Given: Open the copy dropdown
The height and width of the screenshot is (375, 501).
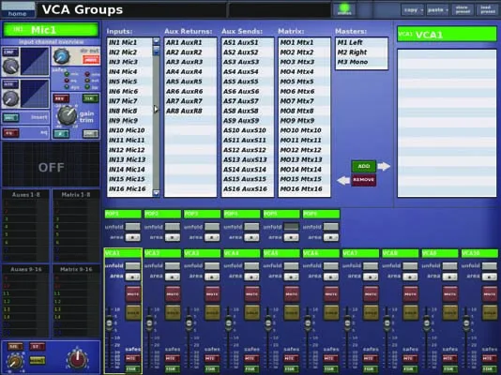Looking at the screenshot, I should point(413,10).
